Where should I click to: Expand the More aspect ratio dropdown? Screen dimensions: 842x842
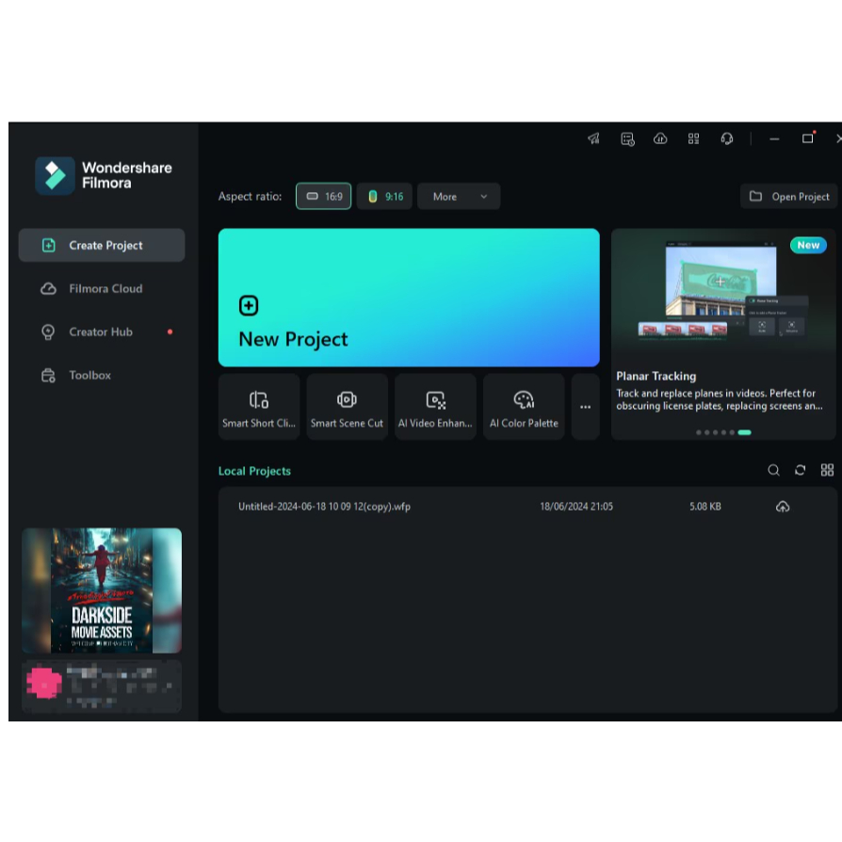459,196
